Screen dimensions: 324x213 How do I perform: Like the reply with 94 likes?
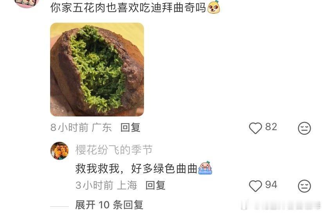point(256,186)
